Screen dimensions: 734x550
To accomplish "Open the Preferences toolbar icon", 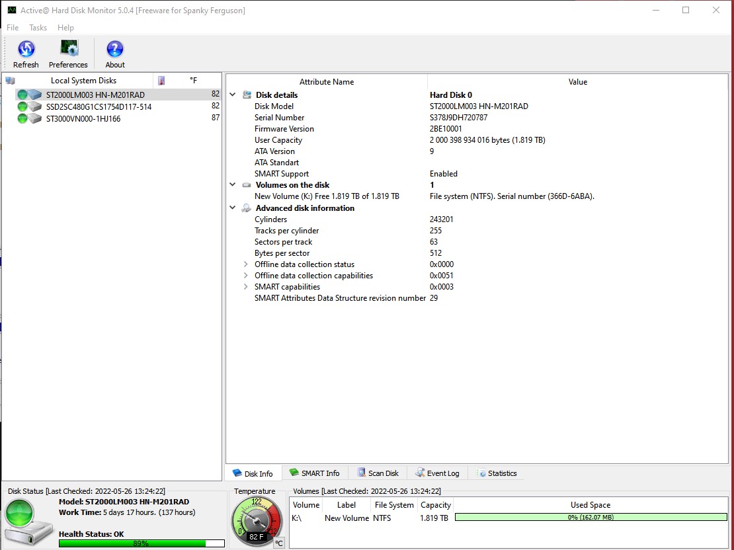I will [x=68, y=50].
